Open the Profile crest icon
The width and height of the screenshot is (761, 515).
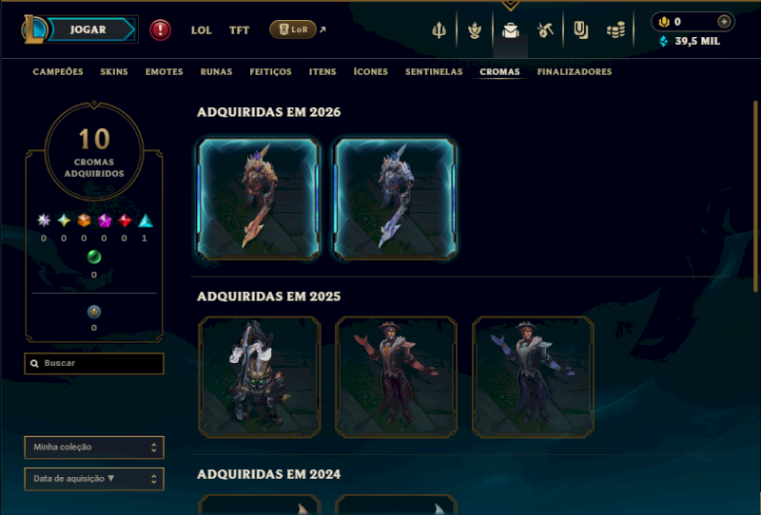(475, 30)
